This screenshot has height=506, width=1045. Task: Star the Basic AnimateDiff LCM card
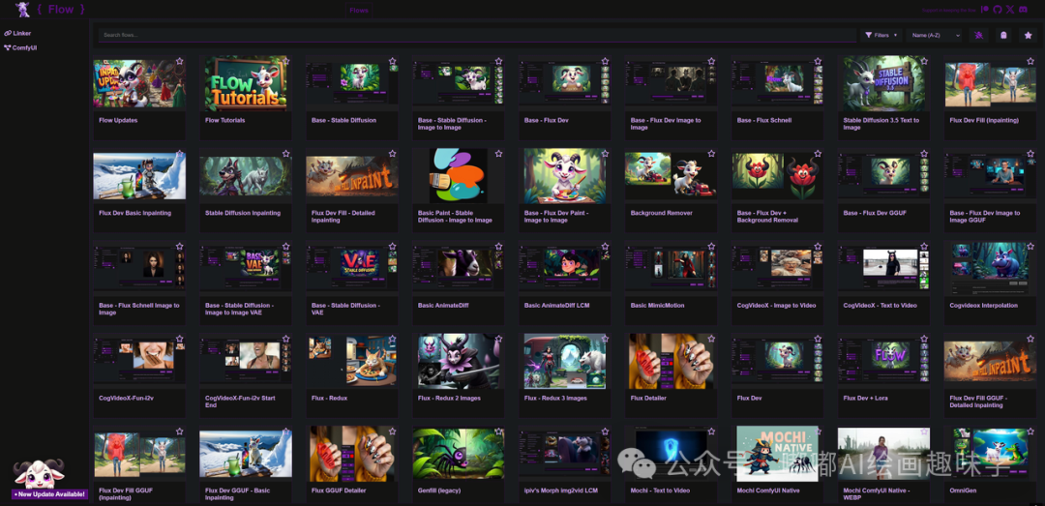(605, 246)
